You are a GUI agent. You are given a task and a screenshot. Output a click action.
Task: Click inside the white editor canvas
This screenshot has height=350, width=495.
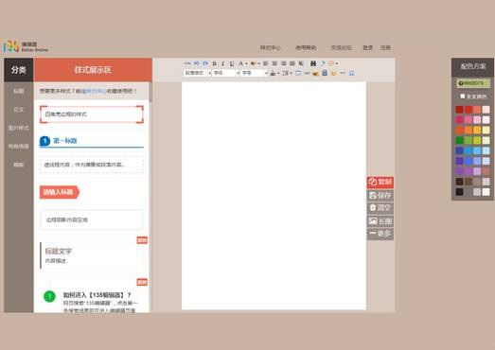[x=274, y=196]
